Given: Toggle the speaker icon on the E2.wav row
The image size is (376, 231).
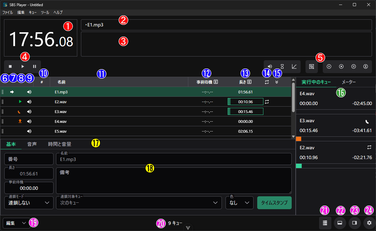Looking at the screenshot, I should pyautogui.click(x=29, y=102).
